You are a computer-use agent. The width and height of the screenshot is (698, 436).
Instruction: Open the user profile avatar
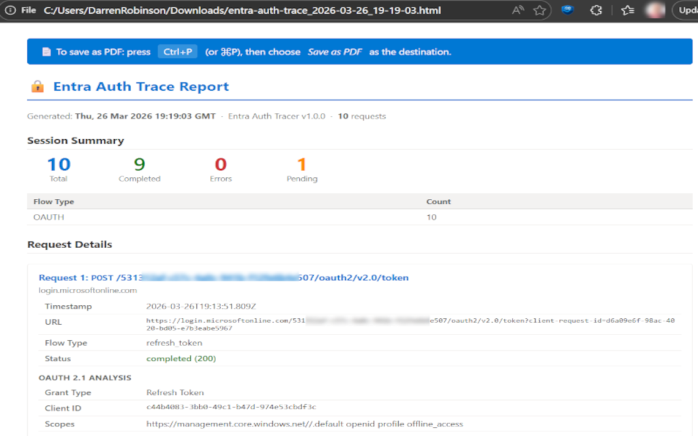(656, 10)
